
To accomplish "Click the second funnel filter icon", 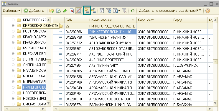I will [108, 11].
